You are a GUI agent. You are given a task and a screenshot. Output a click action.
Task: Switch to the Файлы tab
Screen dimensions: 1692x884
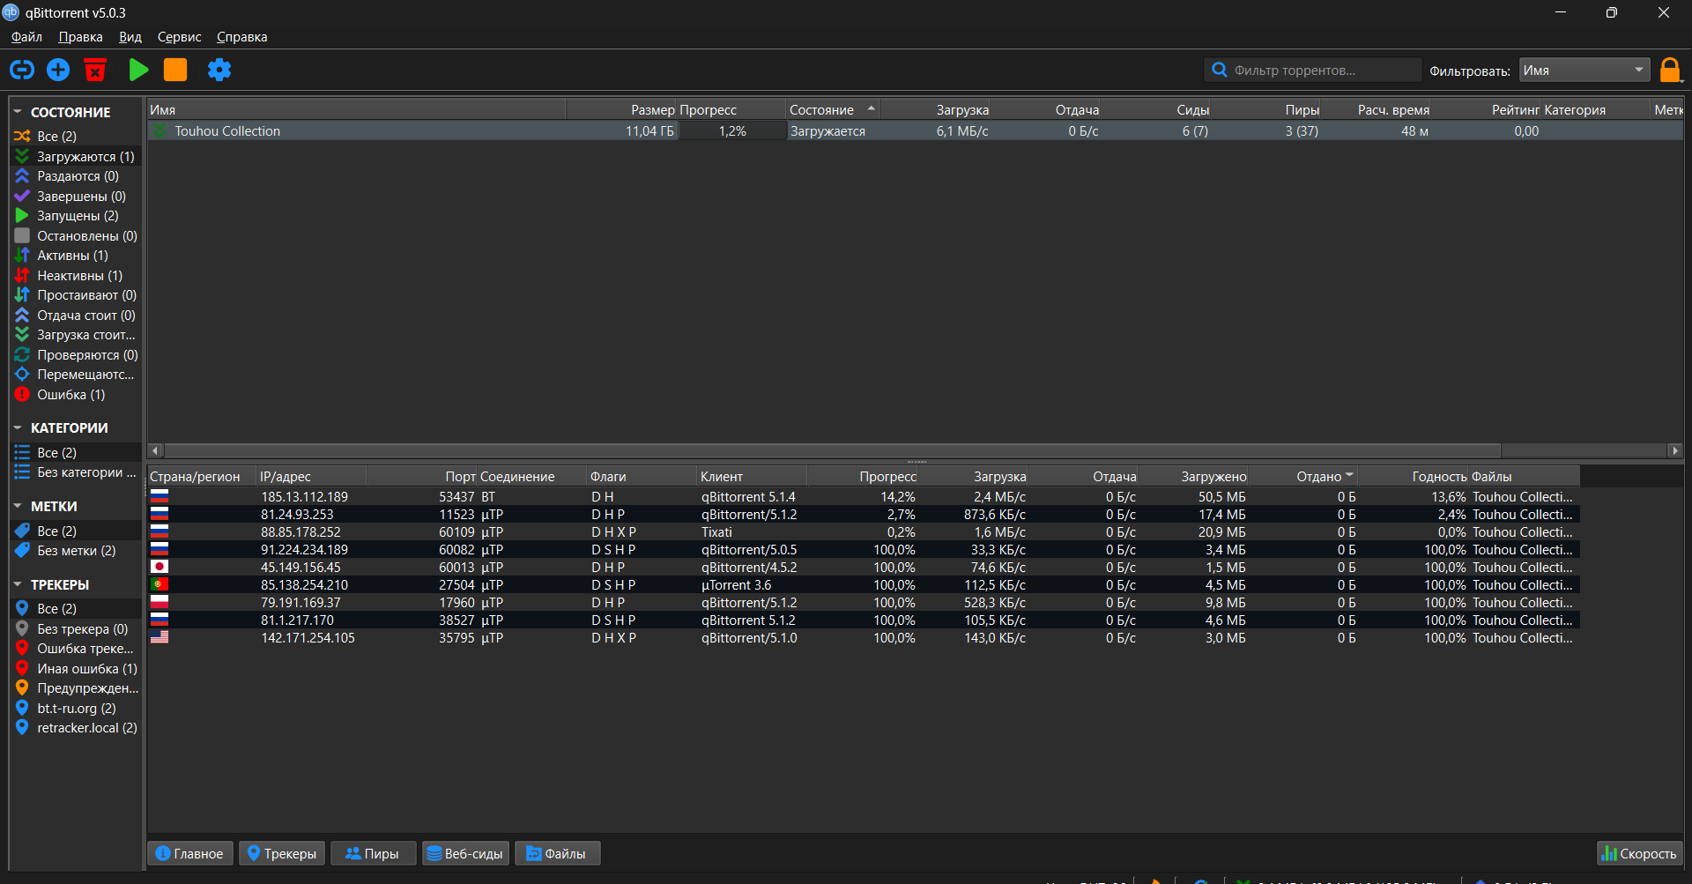557,853
